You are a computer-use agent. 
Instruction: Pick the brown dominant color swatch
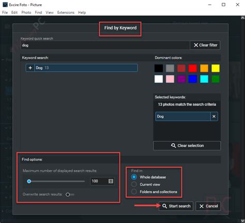tap(181, 68)
